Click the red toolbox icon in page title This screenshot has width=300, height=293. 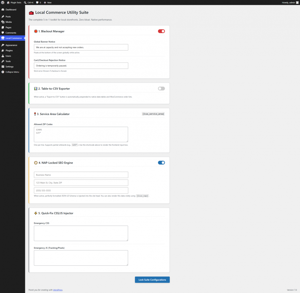[x=31, y=13]
